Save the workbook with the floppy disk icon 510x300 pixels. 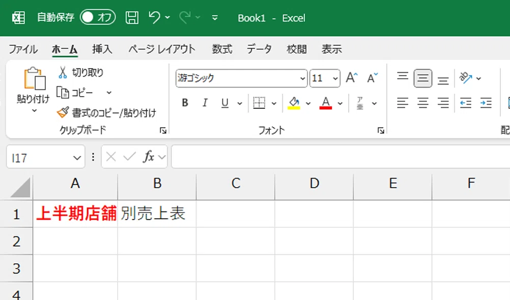(x=132, y=18)
